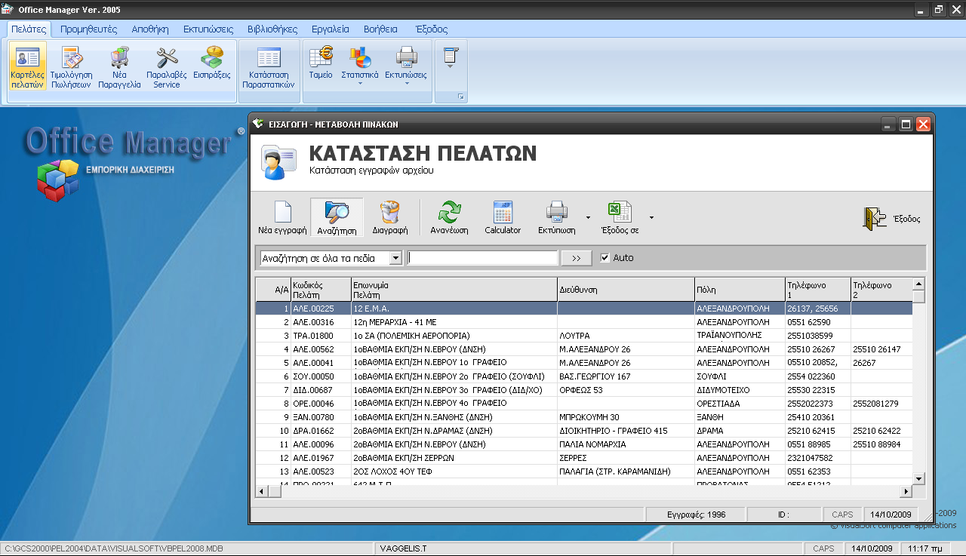Screen dimensions: 966x556
Task: Select row 1ο ΣΑ (ΠΟΛΕΜΙΚΗ ΑΕΡΟΠΟΡΙΑ)
Action: (583, 336)
